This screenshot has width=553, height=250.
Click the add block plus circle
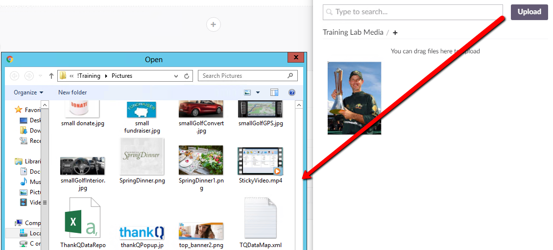click(214, 24)
